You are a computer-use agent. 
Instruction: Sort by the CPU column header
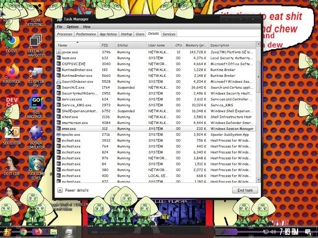tap(177, 45)
